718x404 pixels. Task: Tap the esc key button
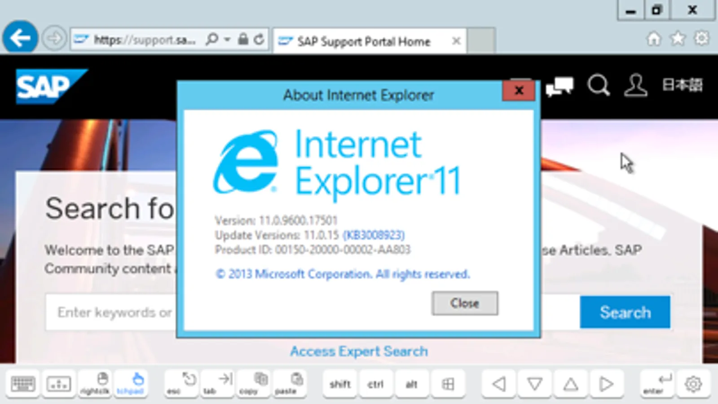tap(181, 384)
